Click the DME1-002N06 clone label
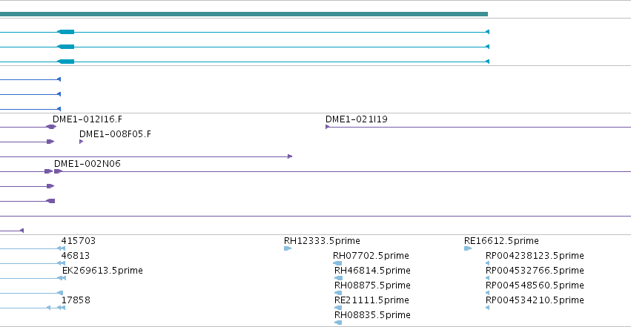631x327 pixels. (87, 164)
